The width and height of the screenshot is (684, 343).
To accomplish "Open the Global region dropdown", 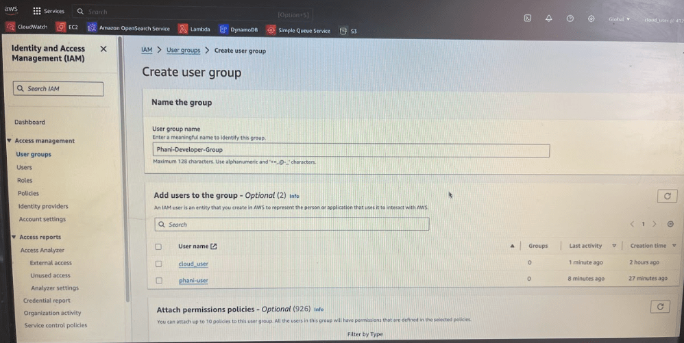I will click(x=619, y=19).
